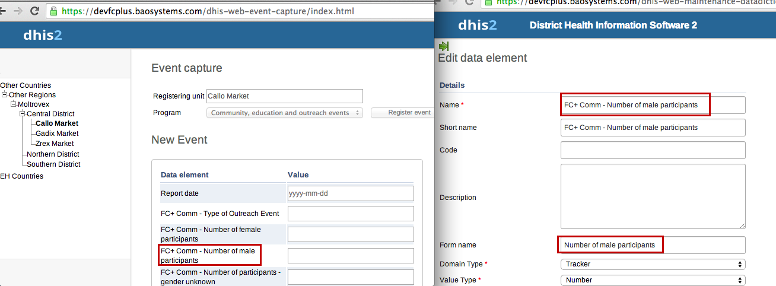Reload the right browser window
The width and height of the screenshot is (776, 286).
coord(468,2)
